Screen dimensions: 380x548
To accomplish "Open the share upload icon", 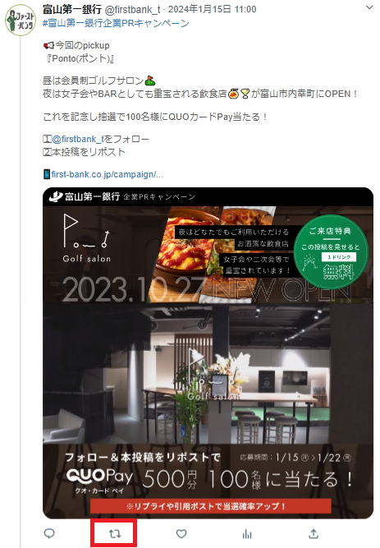I will [x=314, y=534].
